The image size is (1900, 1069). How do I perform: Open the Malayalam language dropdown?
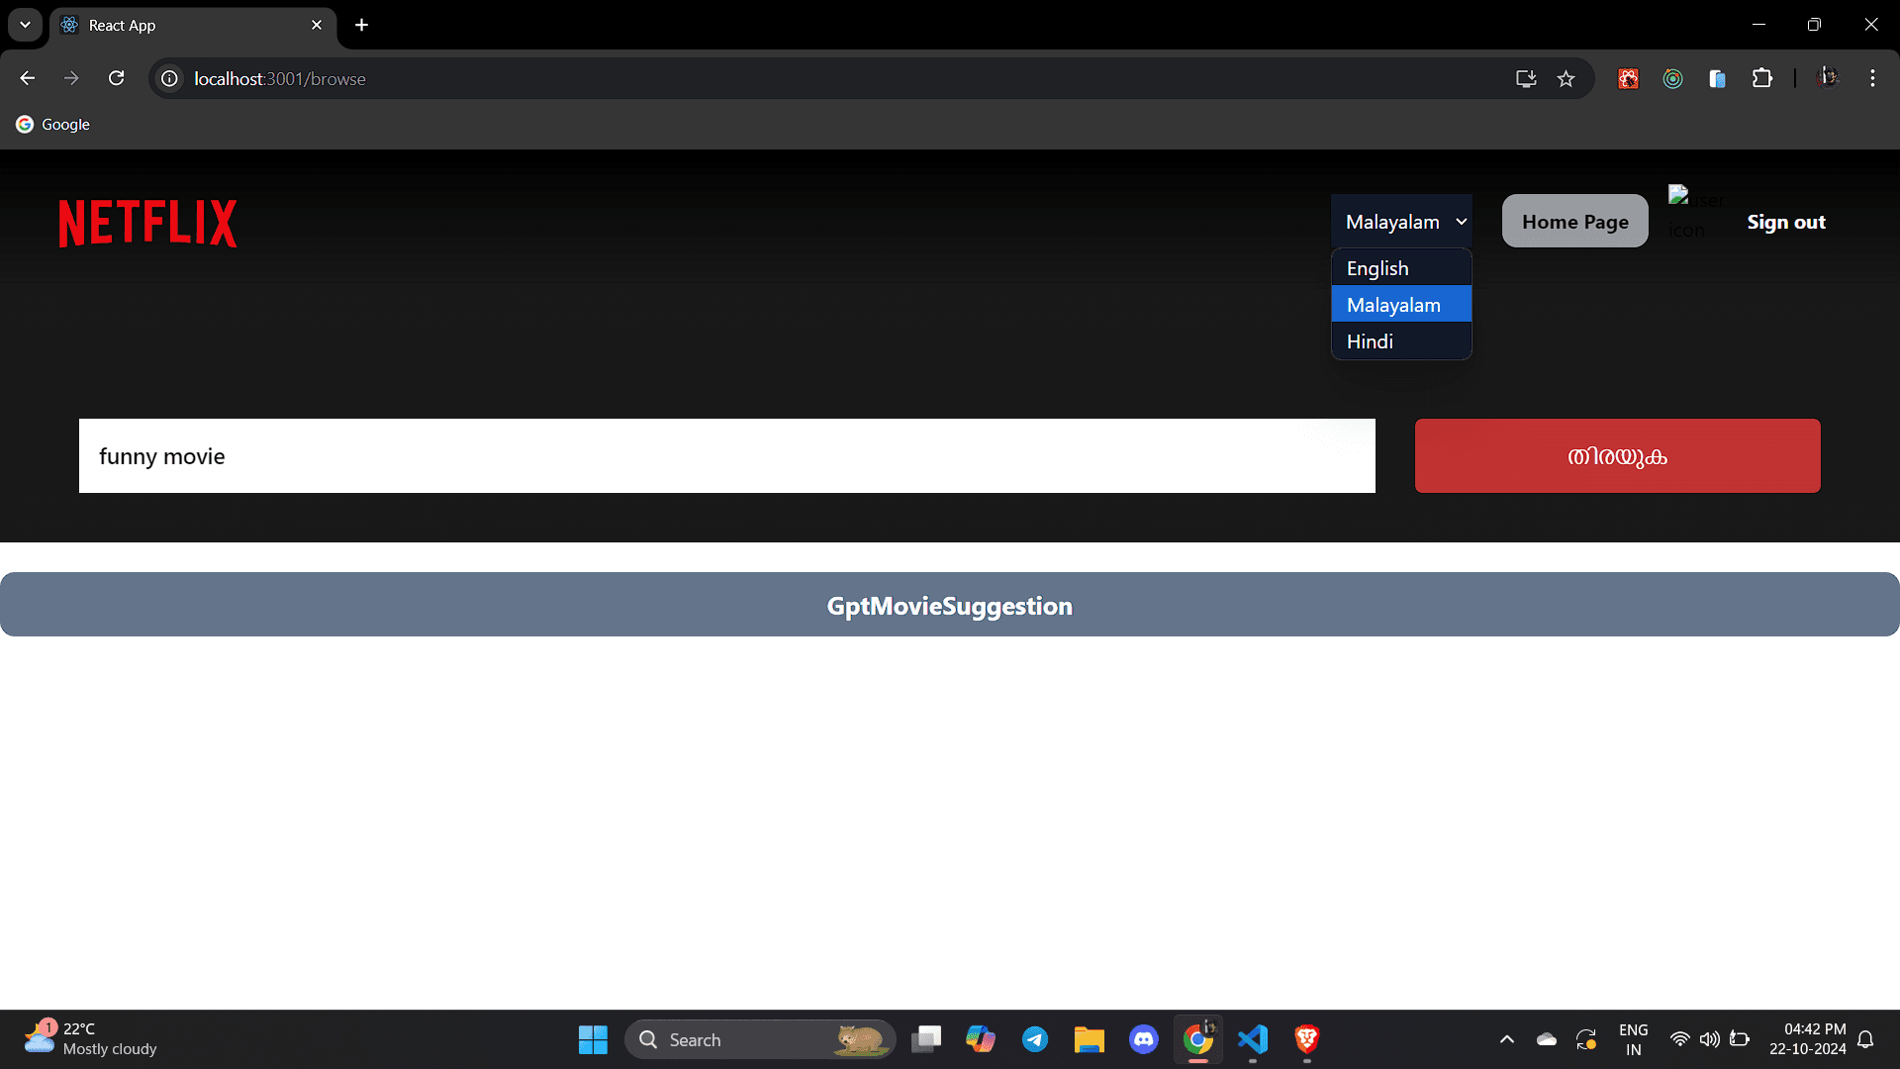[1401, 222]
